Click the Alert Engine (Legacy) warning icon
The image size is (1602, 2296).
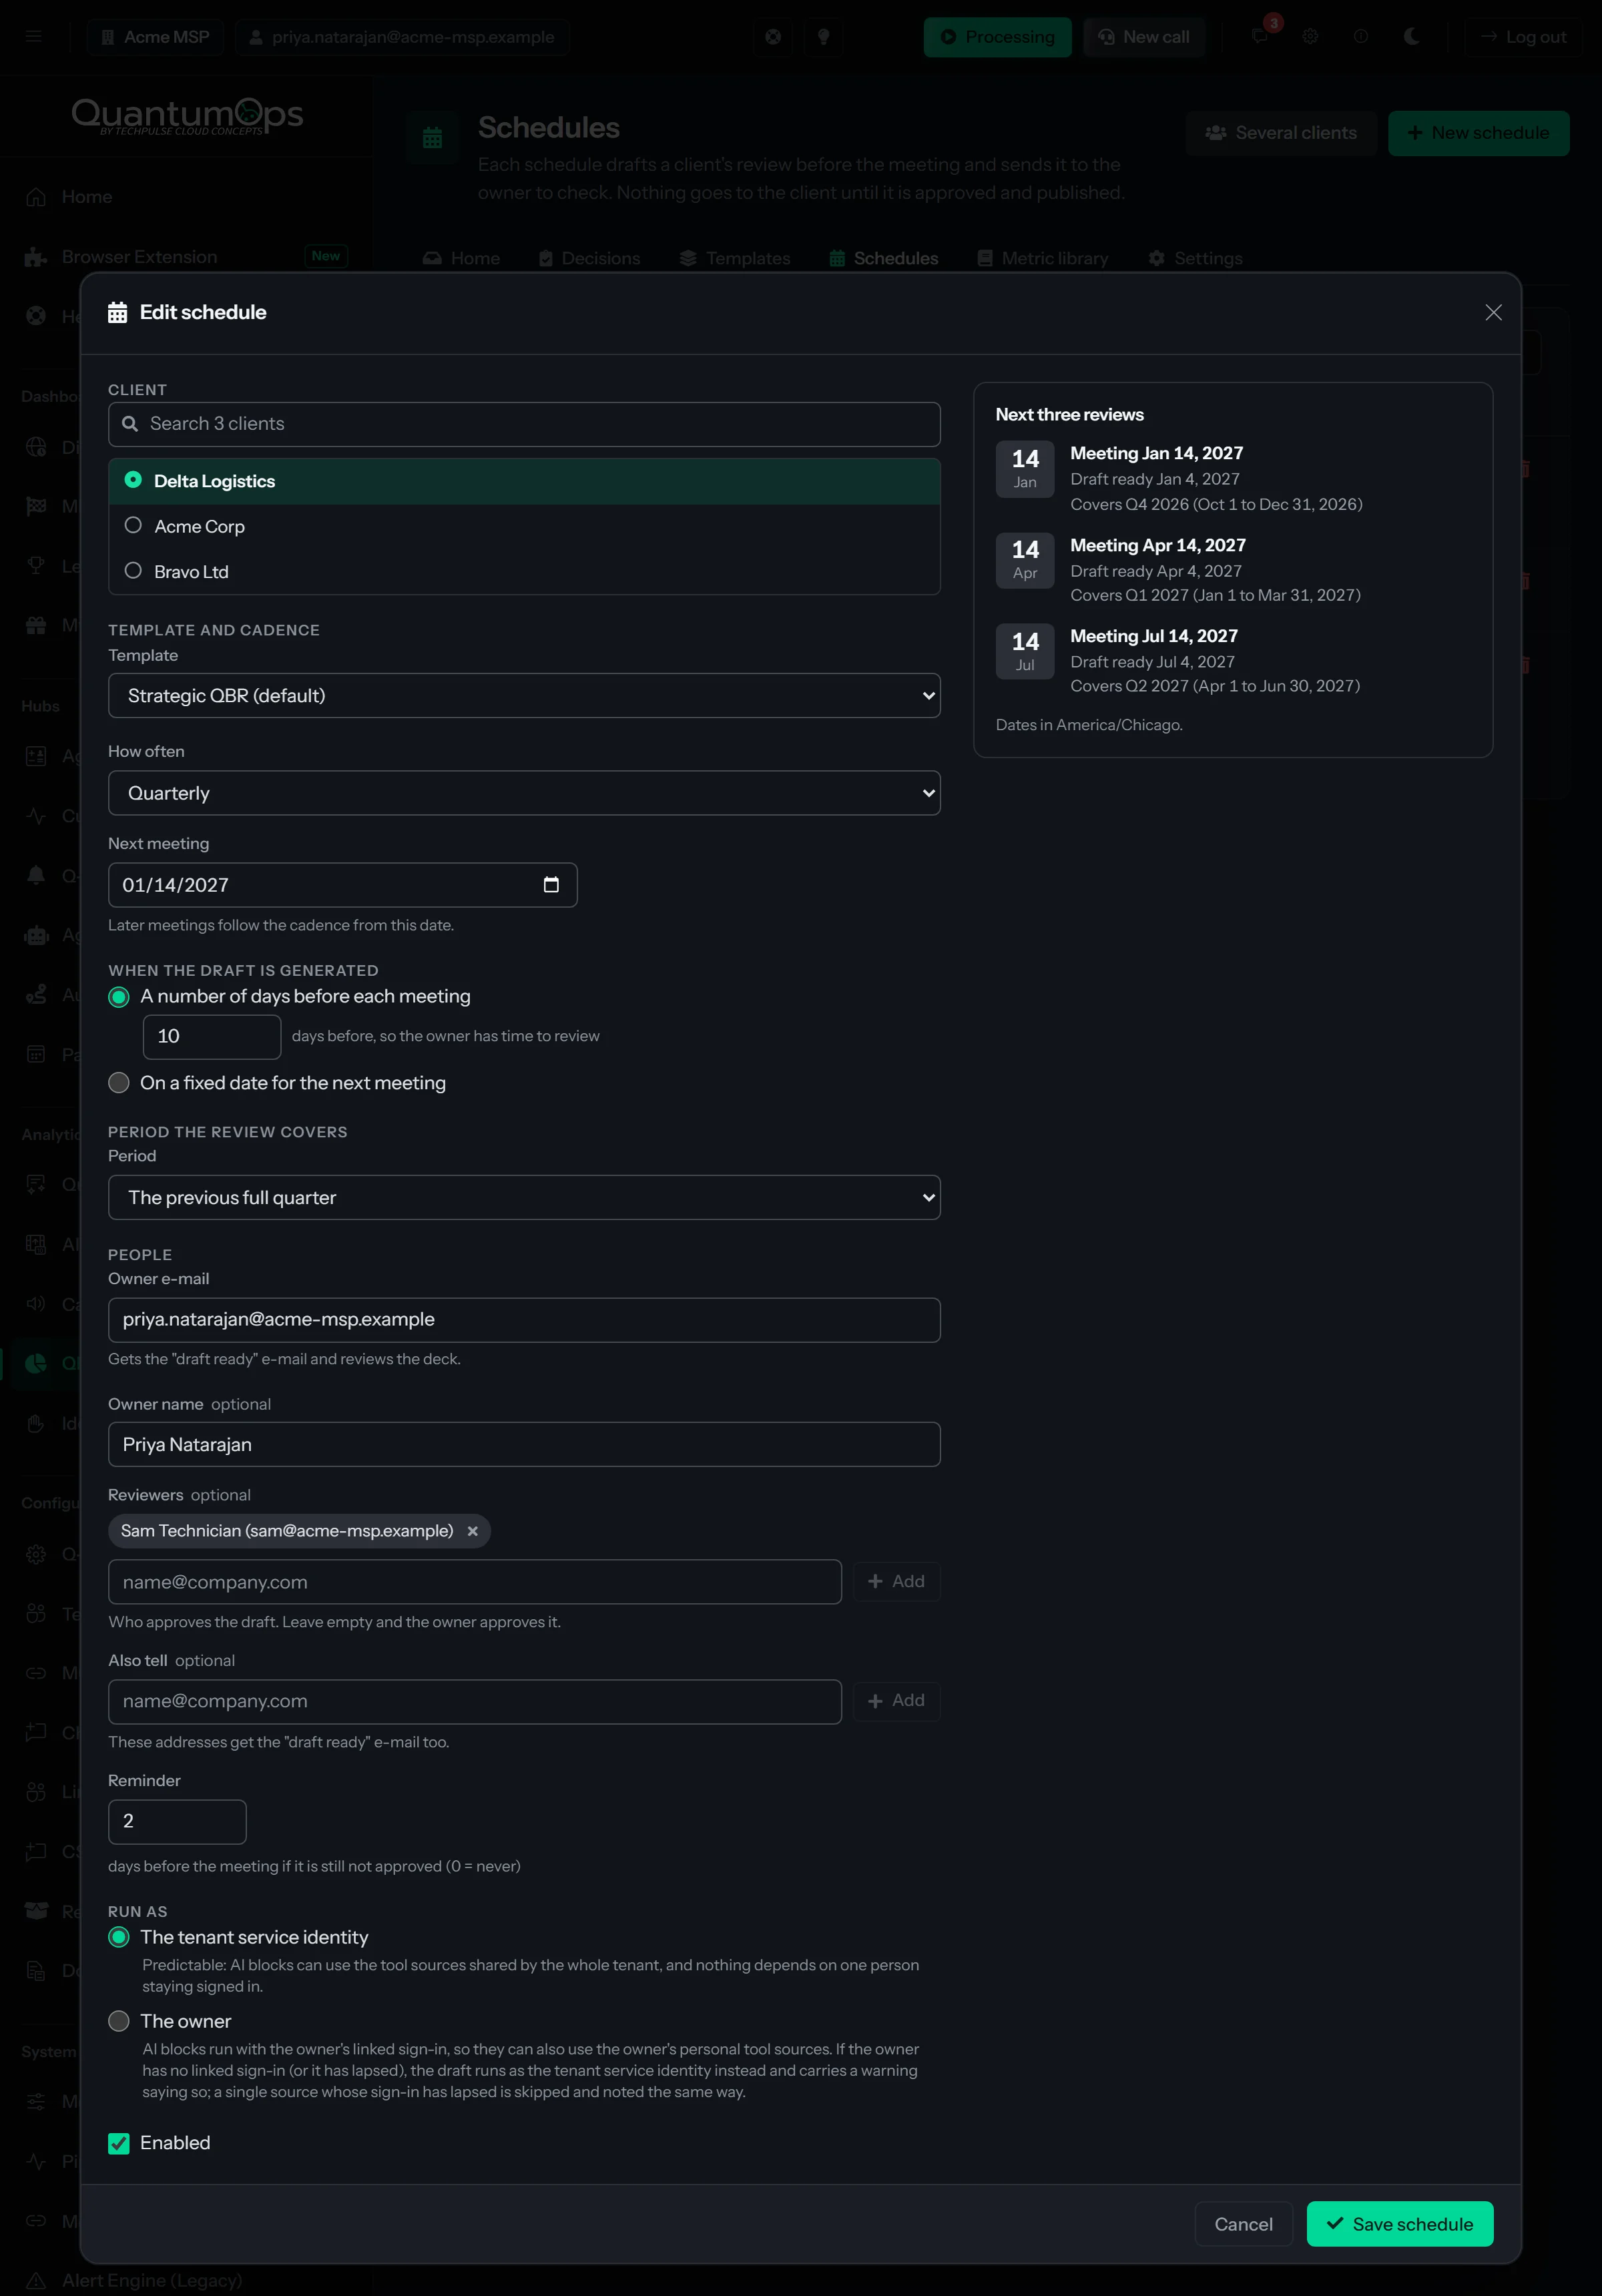click(x=36, y=2280)
